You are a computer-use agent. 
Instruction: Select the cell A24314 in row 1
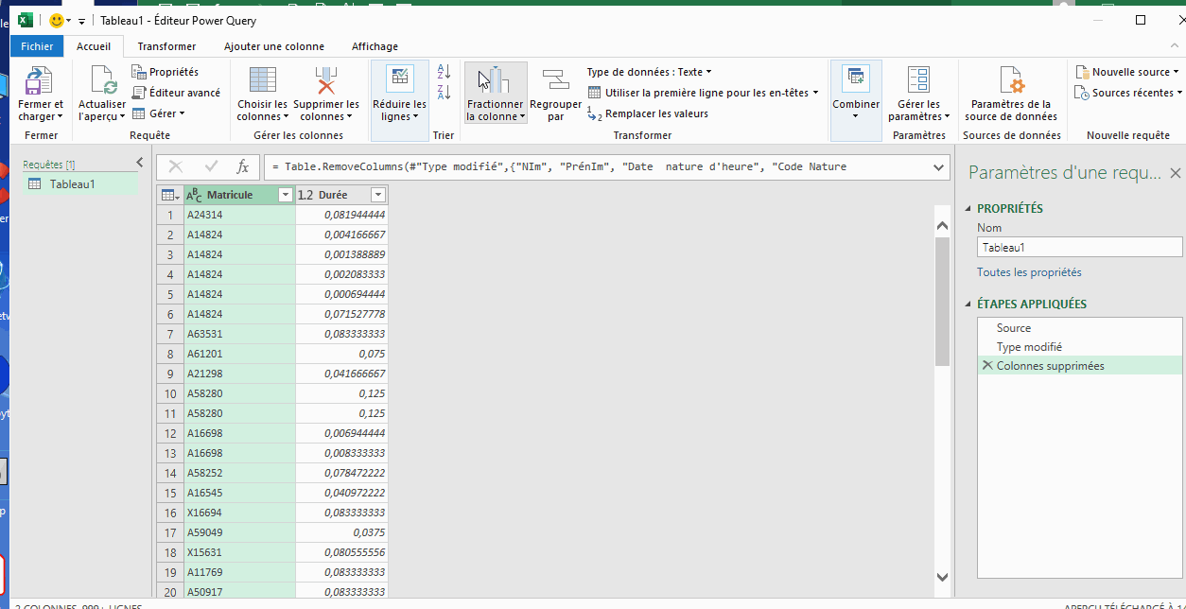pos(239,215)
